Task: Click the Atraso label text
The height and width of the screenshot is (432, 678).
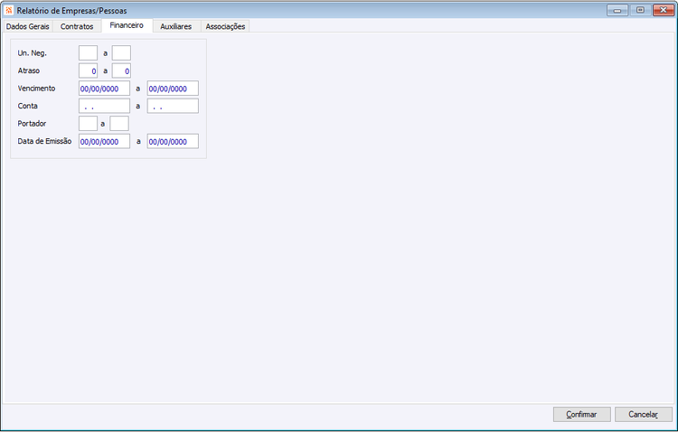Action: [29, 70]
